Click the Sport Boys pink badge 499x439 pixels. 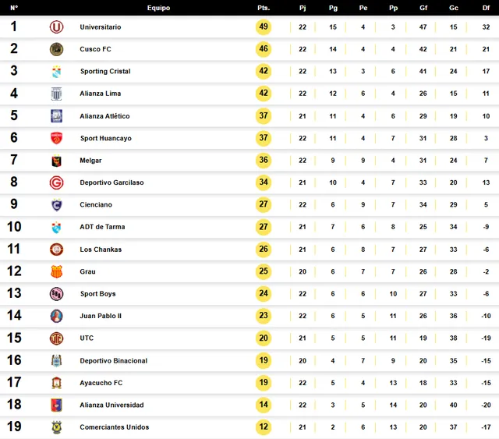[56, 294]
